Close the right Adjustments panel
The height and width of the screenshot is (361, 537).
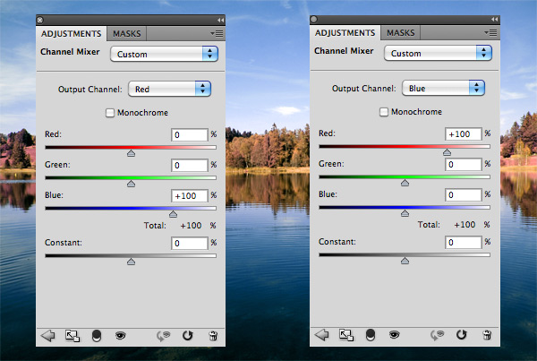pos(314,19)
